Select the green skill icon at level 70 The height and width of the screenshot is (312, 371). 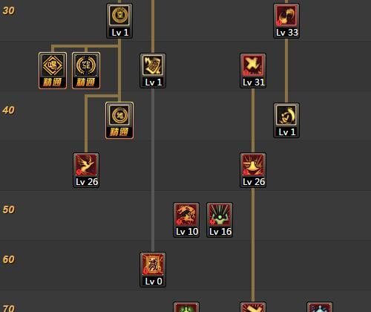(x=186, y=307)
